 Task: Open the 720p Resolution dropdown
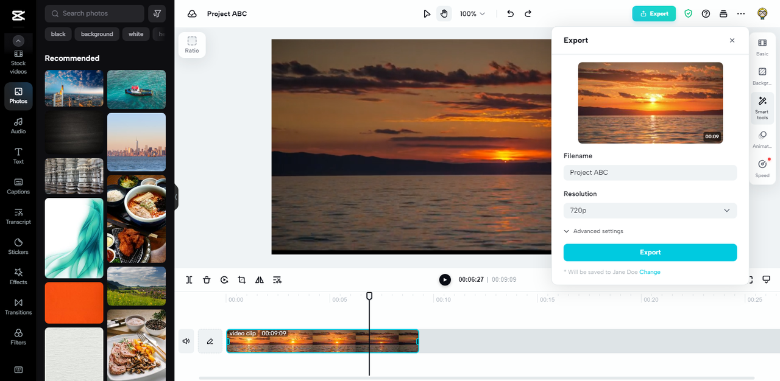(x=650, y=211)
